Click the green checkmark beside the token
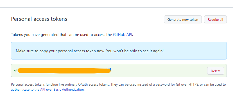Viewport: 233px width, 105px height. [x=16, y=70]
